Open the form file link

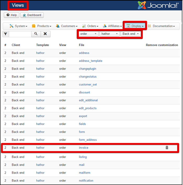tap(82, 132)
